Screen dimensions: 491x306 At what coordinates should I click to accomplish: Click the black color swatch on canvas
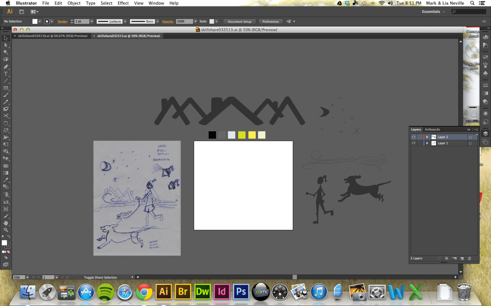pos(212,135)
